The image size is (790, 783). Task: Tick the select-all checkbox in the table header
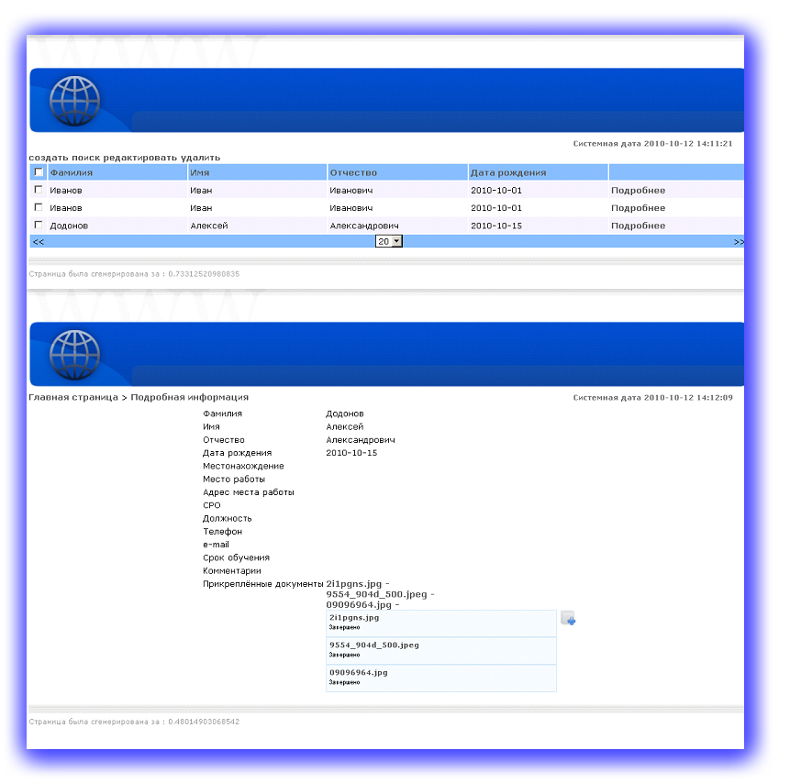coord(39,172)
